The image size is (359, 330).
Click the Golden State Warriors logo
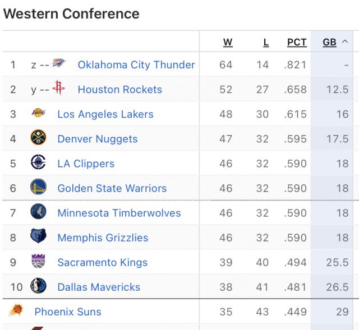tap(38, 188)
